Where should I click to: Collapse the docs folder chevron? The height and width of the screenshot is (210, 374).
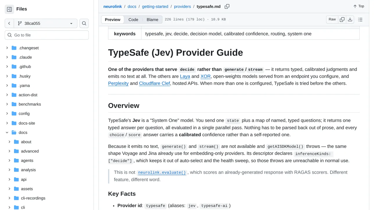(7, 132)
